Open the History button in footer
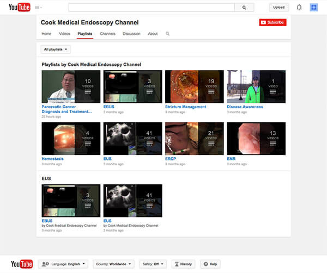Viewport: 327px width, 273px height. (x=183, y=264)
